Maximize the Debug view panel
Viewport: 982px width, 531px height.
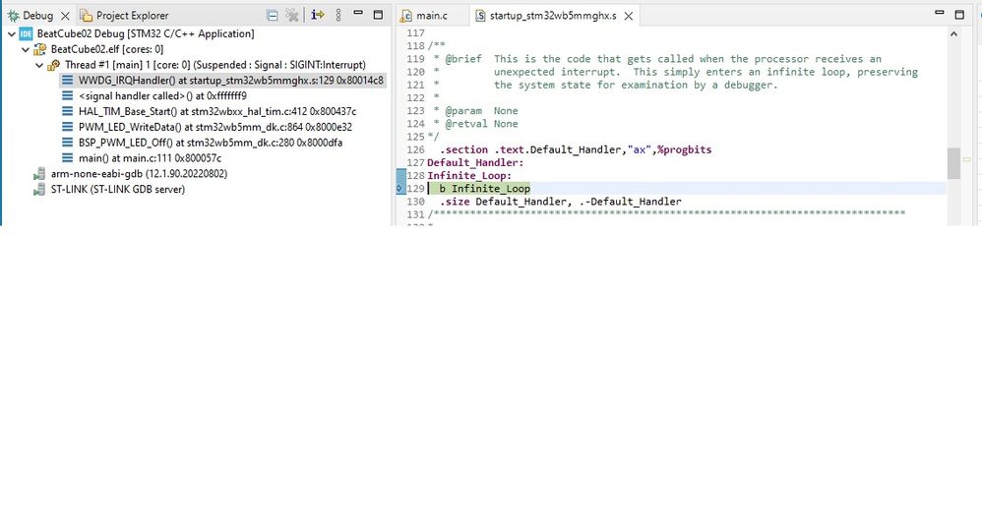pyautogui.click(x=378, y=15)
